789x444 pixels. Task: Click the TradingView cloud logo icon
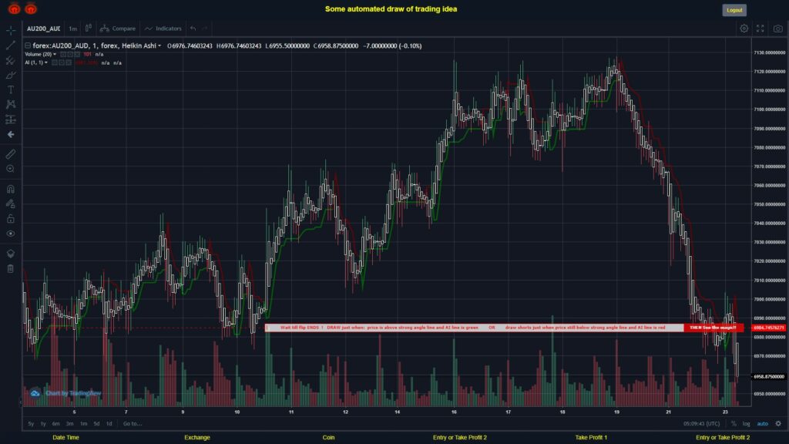(35, 393)
